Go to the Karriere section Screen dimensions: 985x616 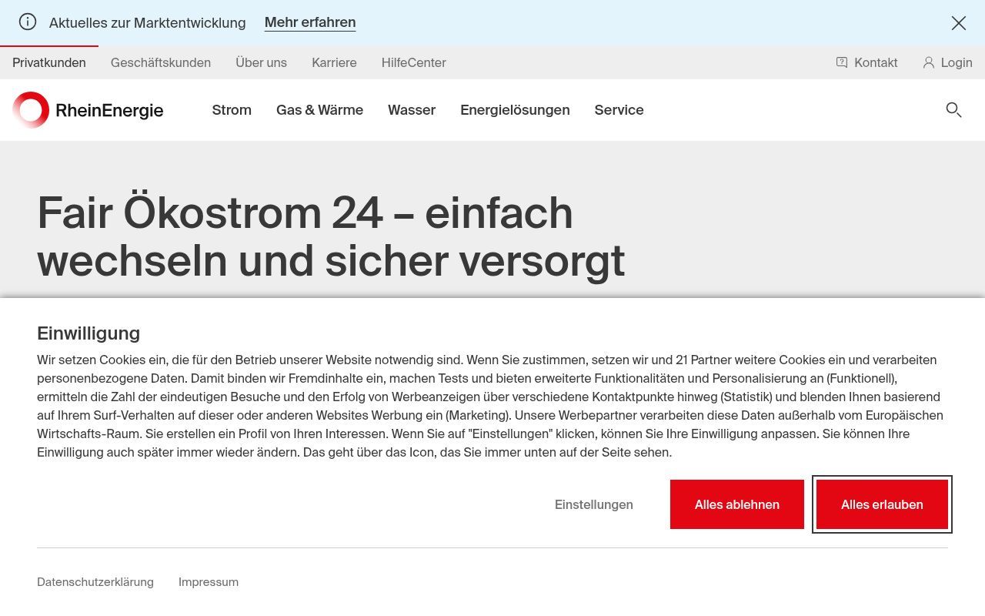(x=334, y=62)
